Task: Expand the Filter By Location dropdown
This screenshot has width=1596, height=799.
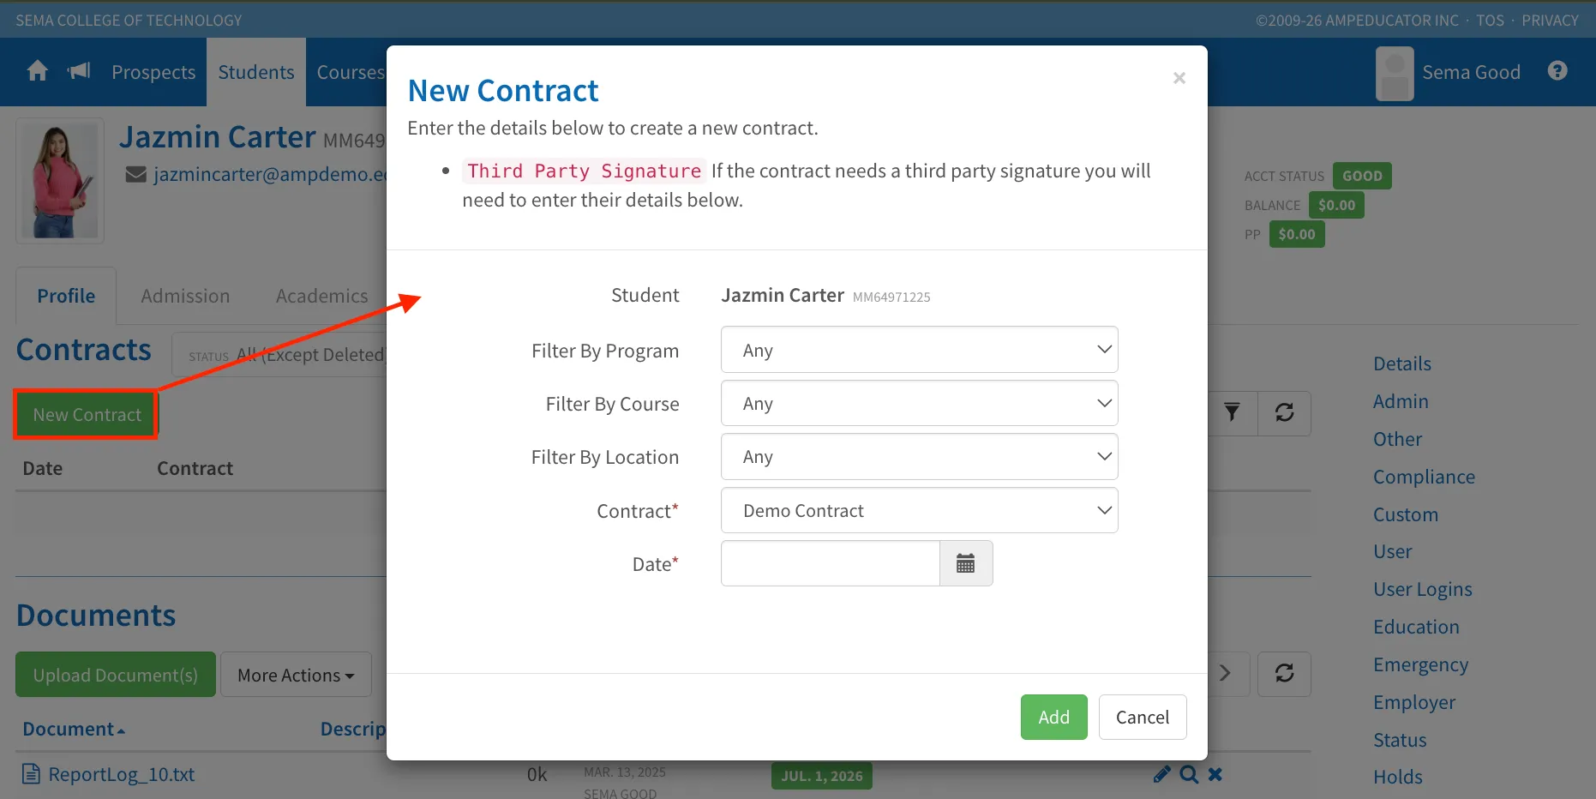Action: (919, 456)
